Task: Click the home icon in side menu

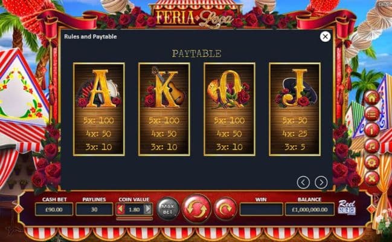Action: 371,98
